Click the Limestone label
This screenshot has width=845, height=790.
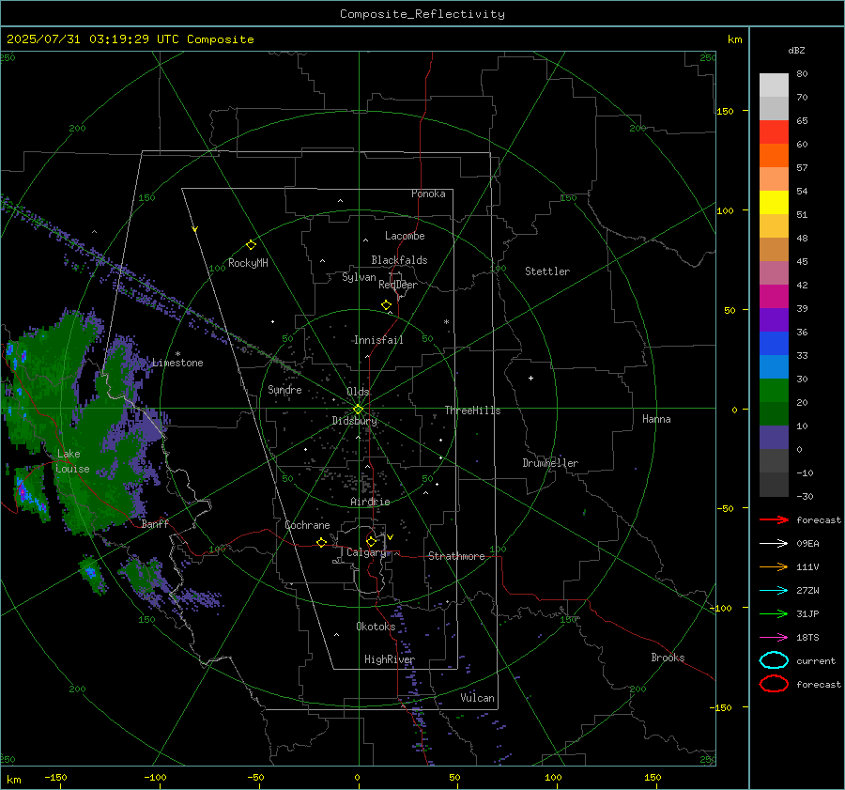click(x=177, y=363)
